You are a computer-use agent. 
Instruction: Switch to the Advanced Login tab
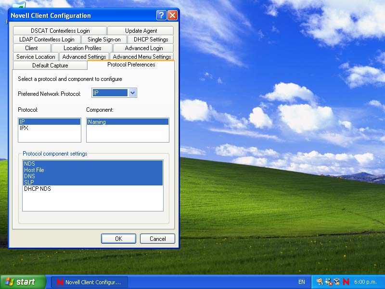tap(143, 48)
